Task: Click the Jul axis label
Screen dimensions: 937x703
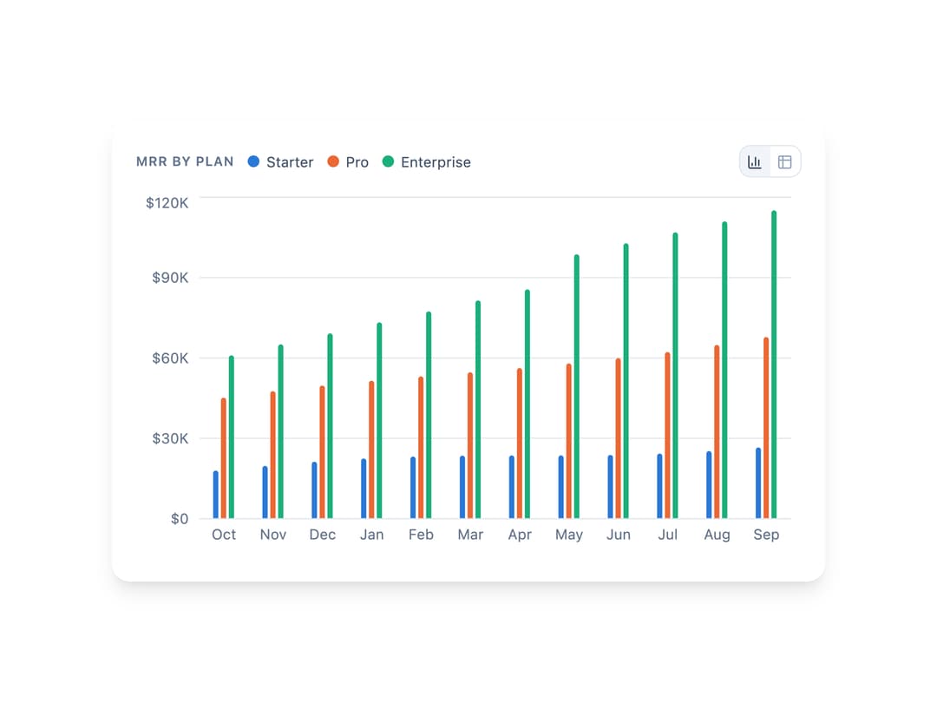Action: pyautogui.click(x=667, y=535)
